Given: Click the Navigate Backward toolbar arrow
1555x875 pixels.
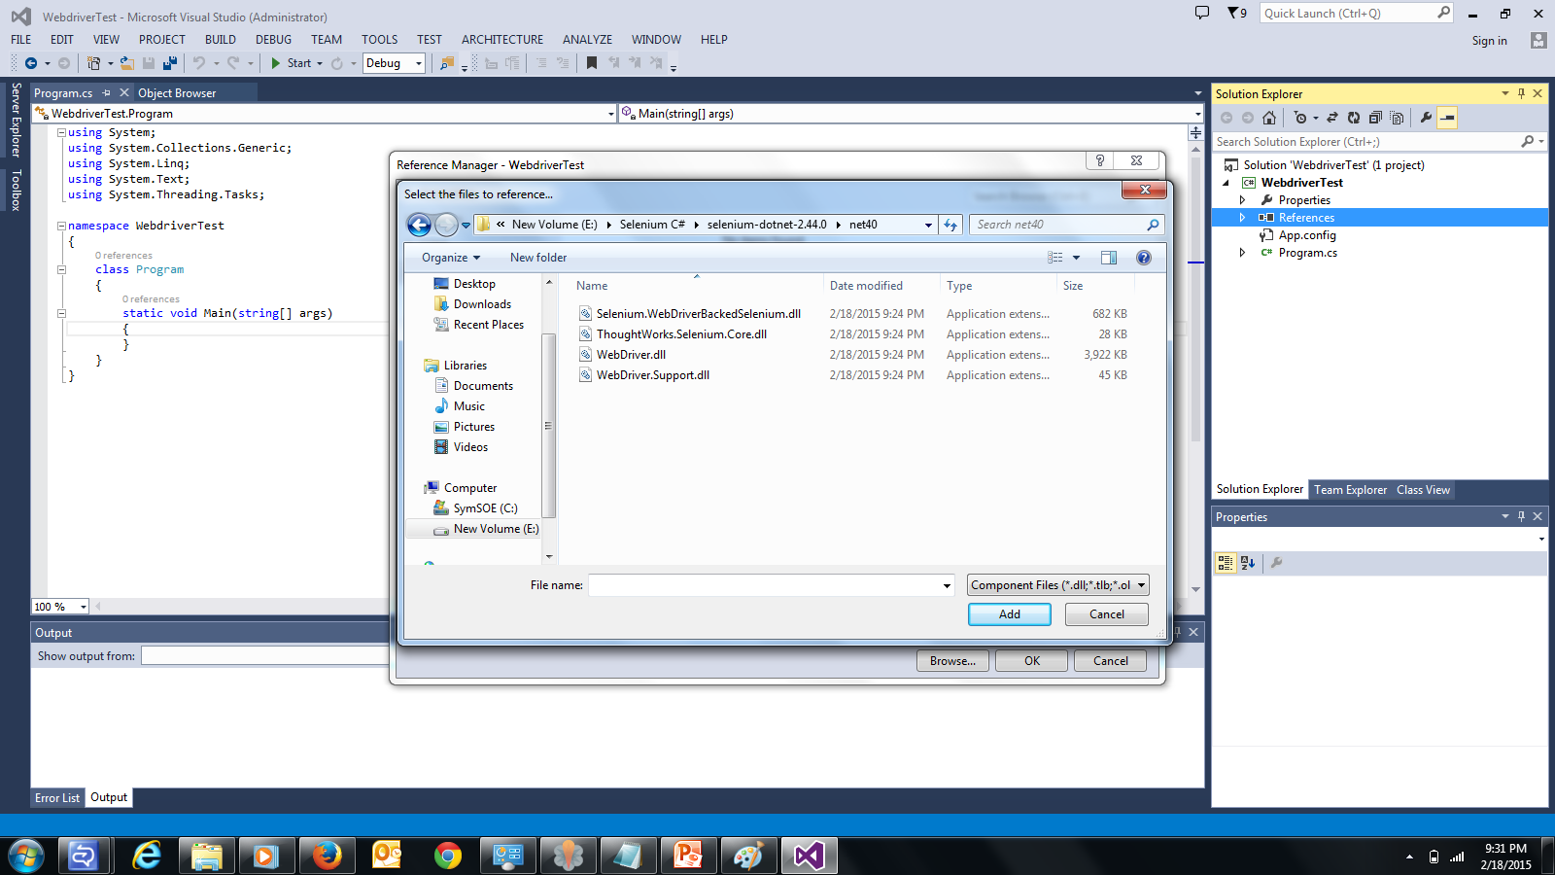Looking at the screenshot, I should point(31,63).
